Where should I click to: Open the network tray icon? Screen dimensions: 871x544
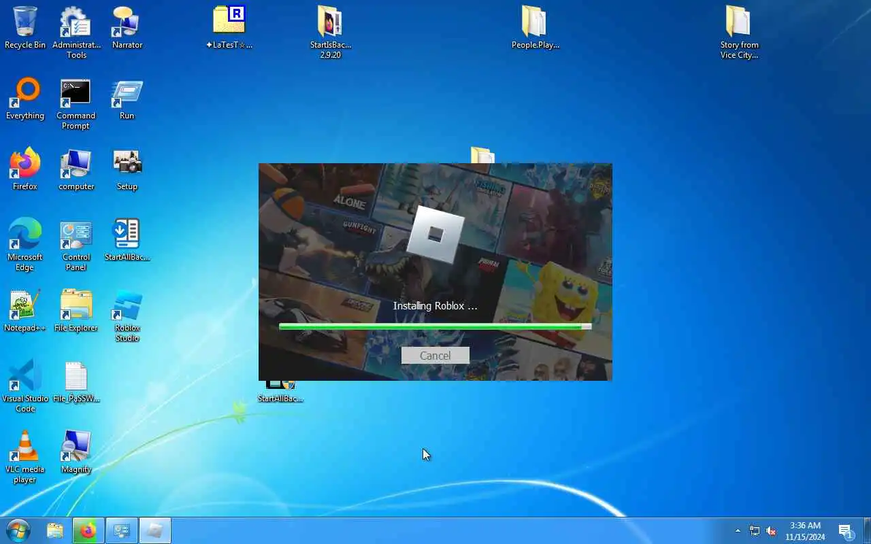point(755,530)
